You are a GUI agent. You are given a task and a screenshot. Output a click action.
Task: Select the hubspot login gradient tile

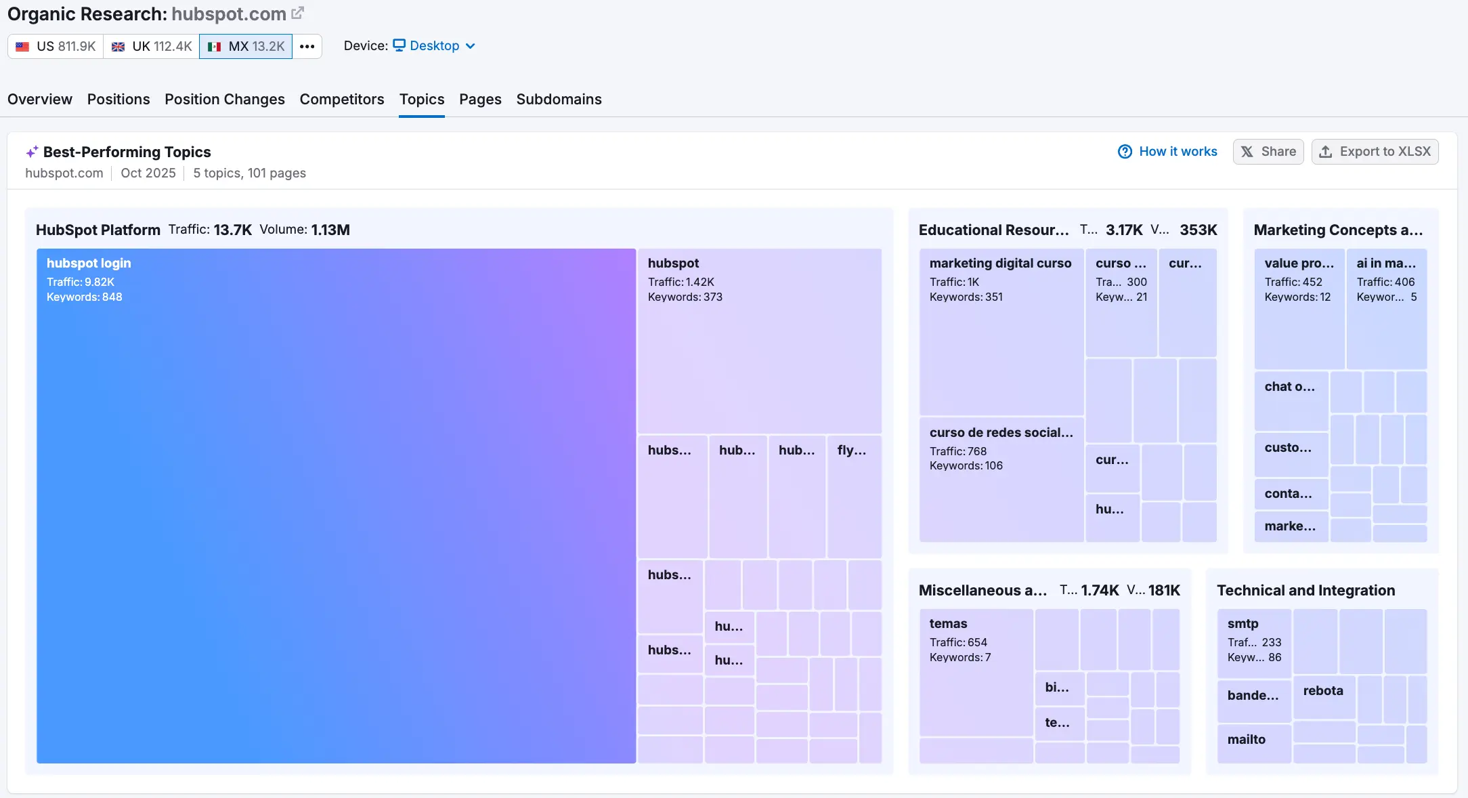click(x=336, y=505)
